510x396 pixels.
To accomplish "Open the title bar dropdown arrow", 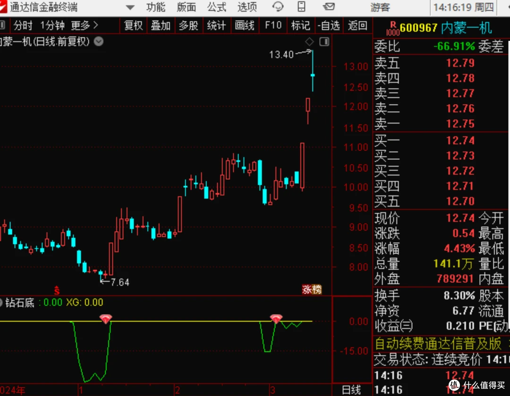I will click(130, 8).
